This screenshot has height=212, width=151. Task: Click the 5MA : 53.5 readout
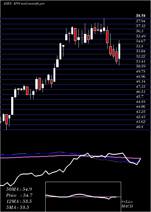click(x=18, y=207)
